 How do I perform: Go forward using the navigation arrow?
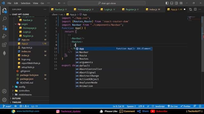click(64, 3)
